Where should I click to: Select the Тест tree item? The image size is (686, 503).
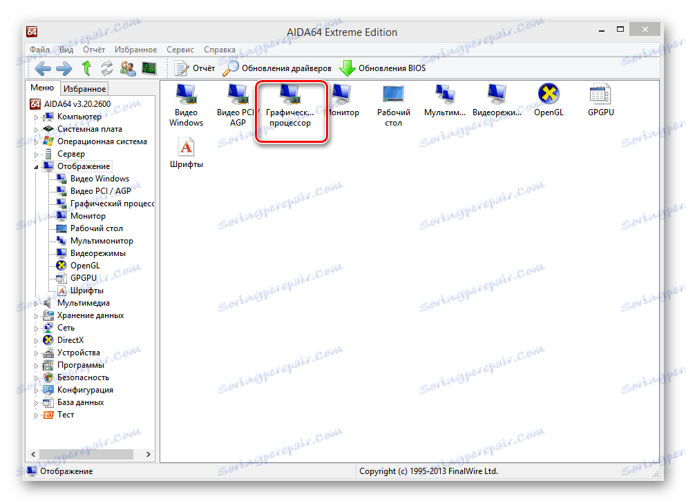[x=59, y=415]
